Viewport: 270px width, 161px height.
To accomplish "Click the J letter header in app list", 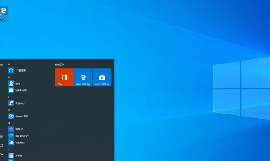I will pos(9,150).
